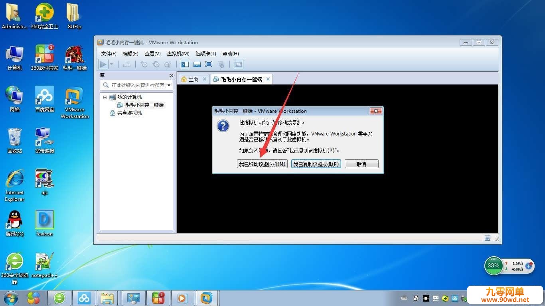The height and width of the screenshot is (306, 545).
Task: Click the Unity mode toolbar icon
Action: (x=221, y=64)
